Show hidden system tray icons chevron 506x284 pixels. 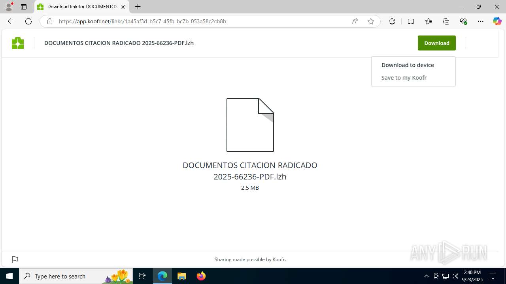pyautogui.click(x=426, y=276)
